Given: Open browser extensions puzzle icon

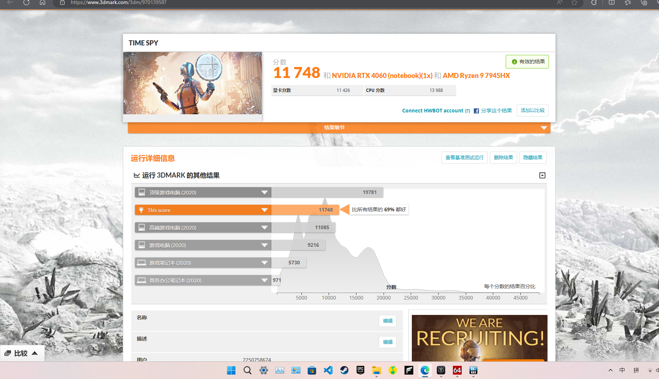Looking at the screenshot, I should (x=594, y=3).
